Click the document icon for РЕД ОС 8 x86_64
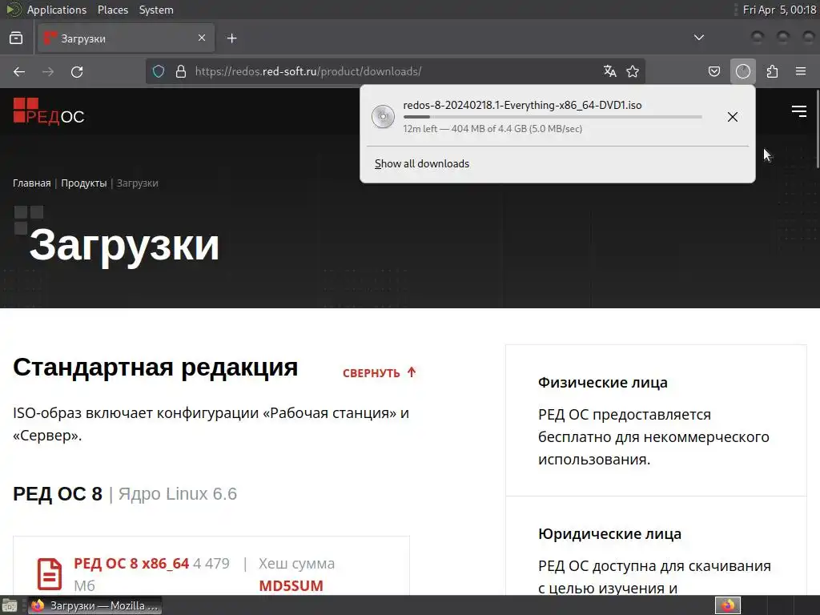This screenshot has height=615, width=820. [50, 574]
